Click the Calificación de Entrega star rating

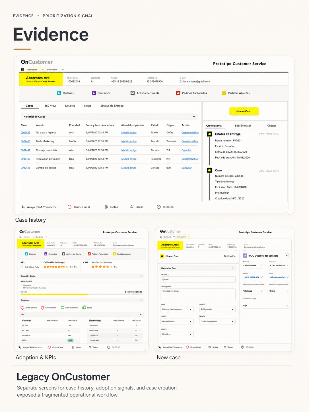click(56, 267)
